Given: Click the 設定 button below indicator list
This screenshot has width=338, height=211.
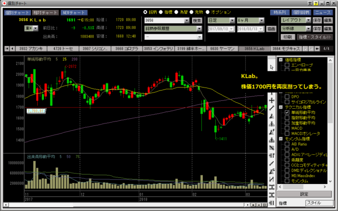Looking at the screenshot, I should point(305,194).
